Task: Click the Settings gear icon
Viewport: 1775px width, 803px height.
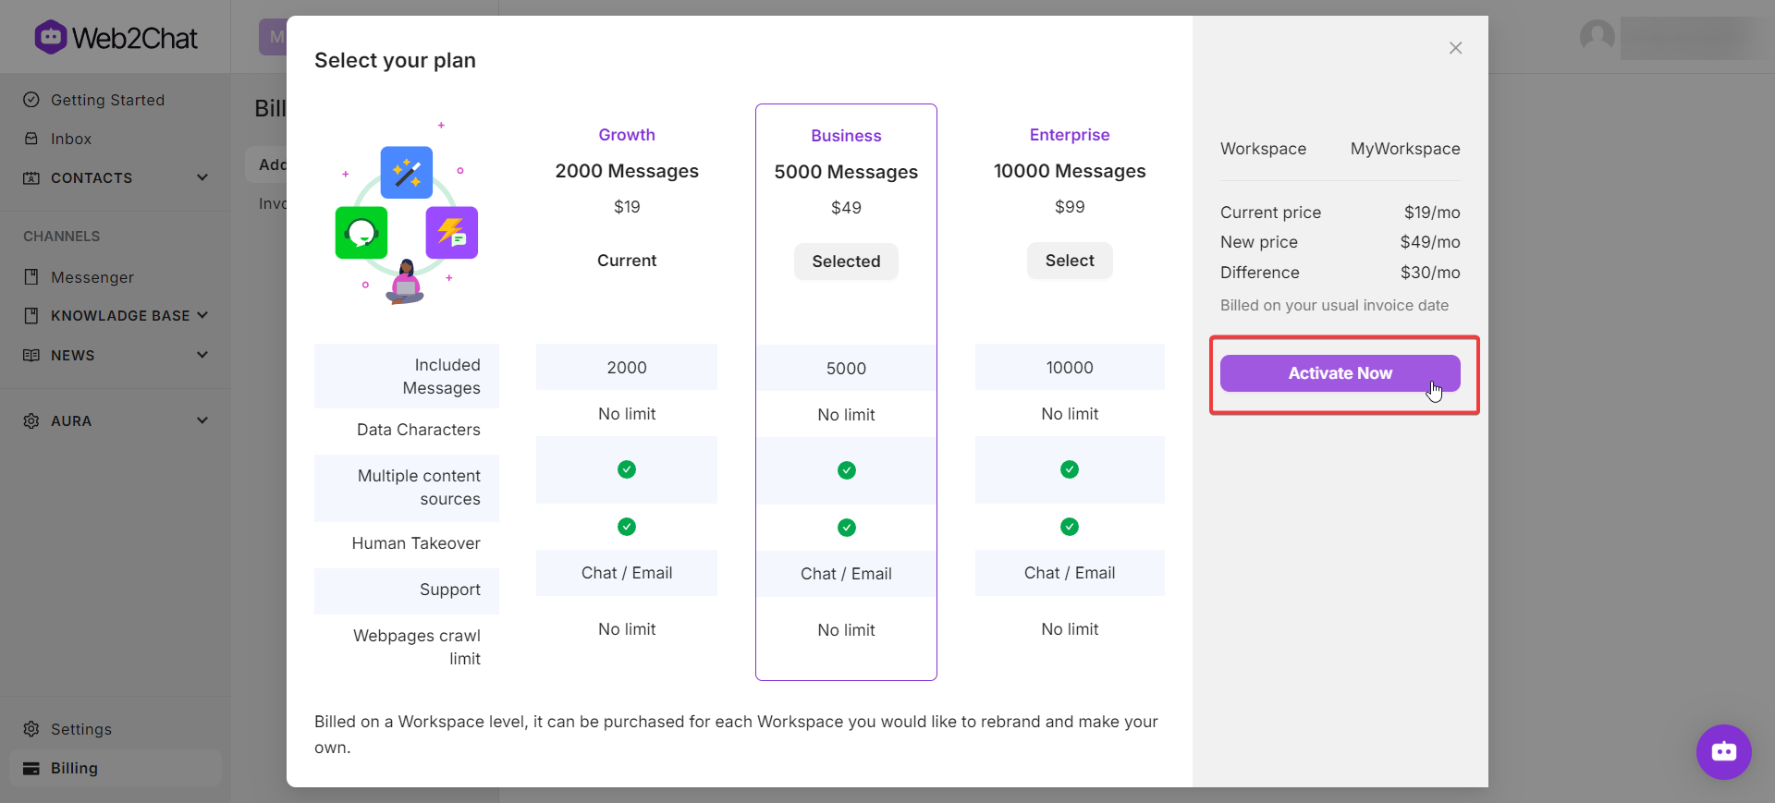Action: tap(31, 729)
